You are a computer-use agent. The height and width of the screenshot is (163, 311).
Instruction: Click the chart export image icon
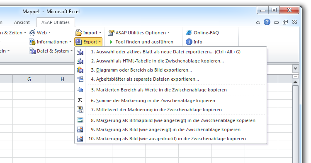pyautogui.click(x=80, y=70)
